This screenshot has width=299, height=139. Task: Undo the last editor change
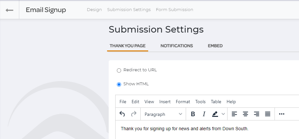click(122, 114)
